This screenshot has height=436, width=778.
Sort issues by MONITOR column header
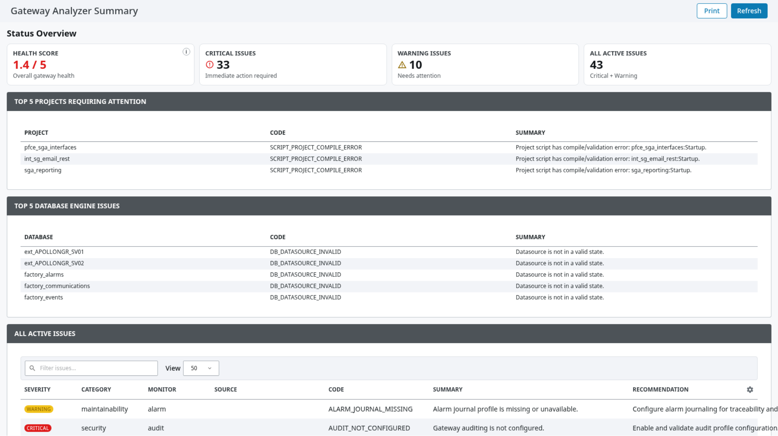point(162,389)
